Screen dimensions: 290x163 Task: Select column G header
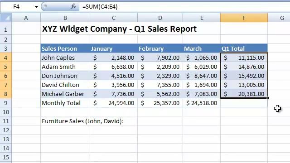279,18
